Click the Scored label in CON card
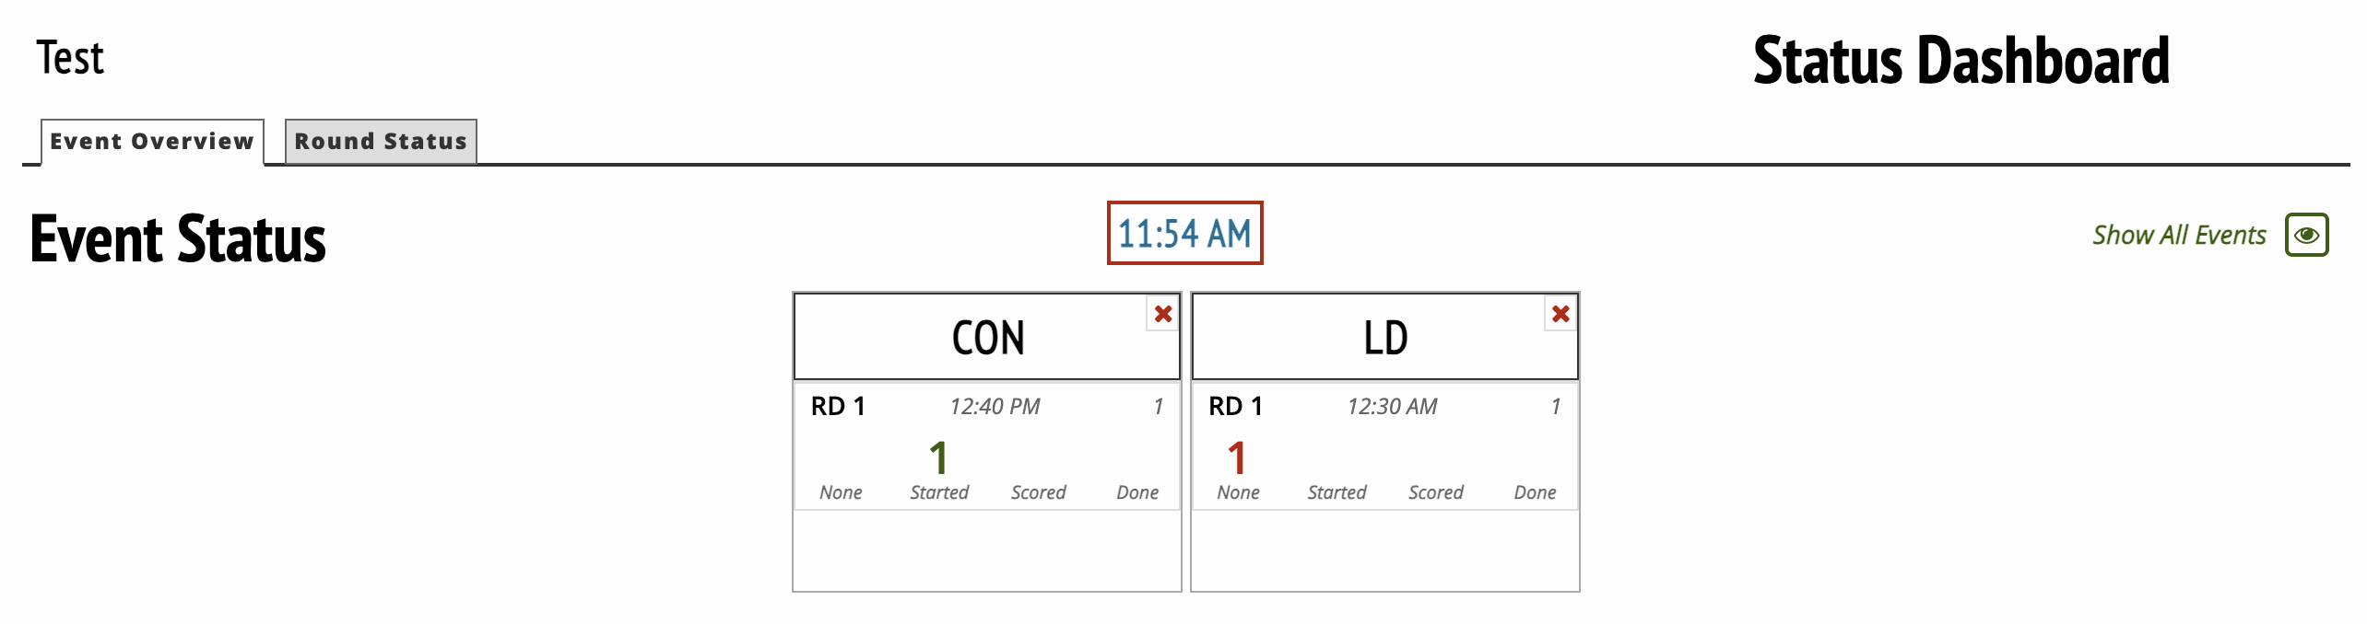 pos(1038,492)
